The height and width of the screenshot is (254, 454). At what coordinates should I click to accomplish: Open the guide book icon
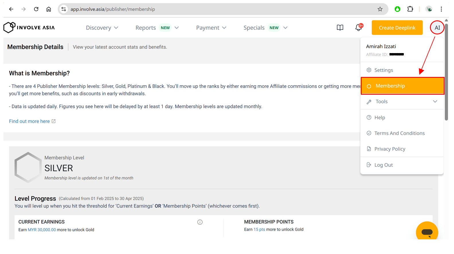click(340, 28)
